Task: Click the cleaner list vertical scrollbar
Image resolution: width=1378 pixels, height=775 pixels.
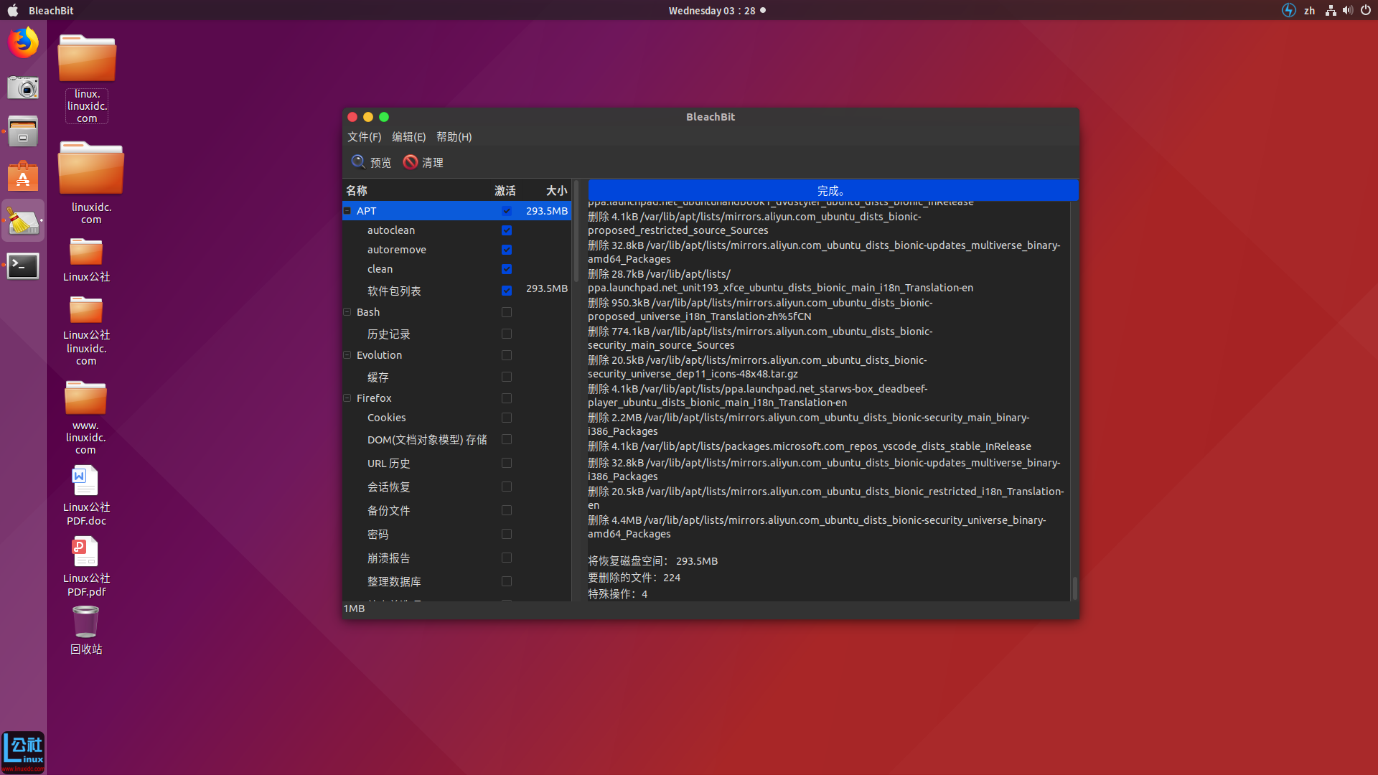Action: (x=576, y=231)
